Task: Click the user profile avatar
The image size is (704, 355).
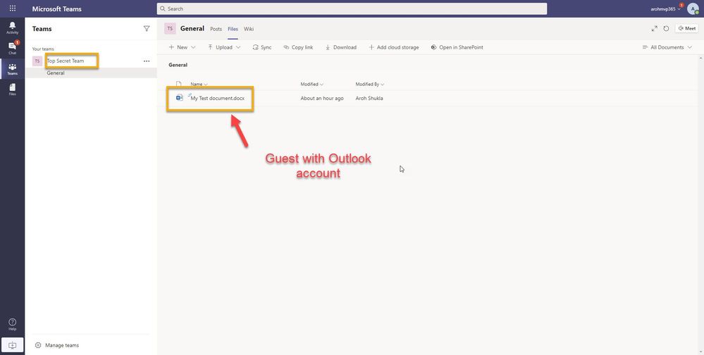Action: 693,9
